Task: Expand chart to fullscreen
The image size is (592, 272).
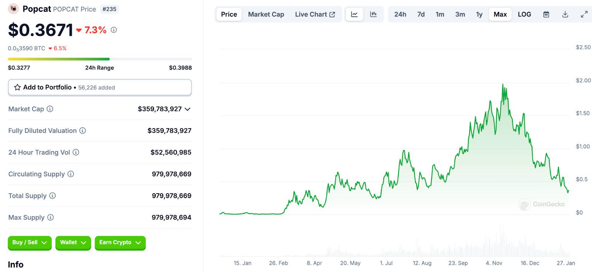Action: pyautogui.click(x=584, y=14)
